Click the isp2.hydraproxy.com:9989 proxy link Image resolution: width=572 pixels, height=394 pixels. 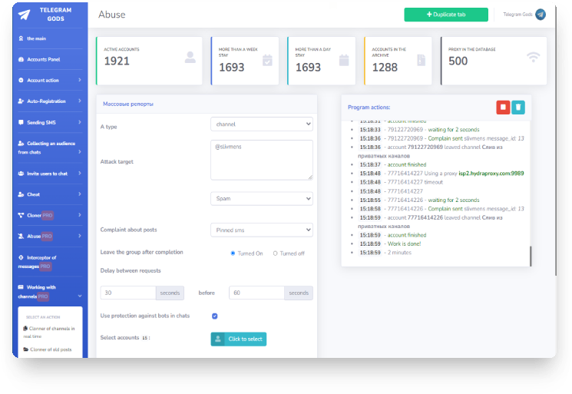click(491, 174)
